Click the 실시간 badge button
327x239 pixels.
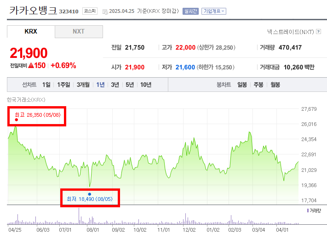pos(190,11)
